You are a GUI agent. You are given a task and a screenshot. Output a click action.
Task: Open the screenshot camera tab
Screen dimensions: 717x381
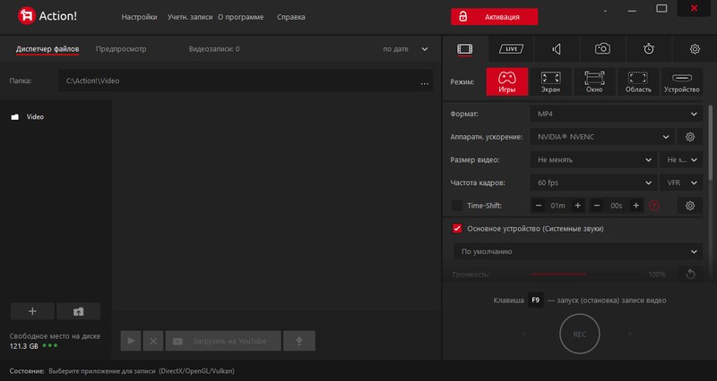[603, 49]
